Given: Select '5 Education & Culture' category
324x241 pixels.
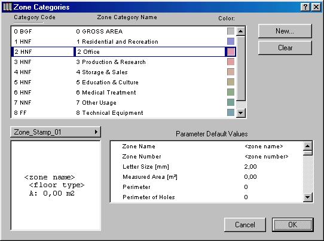Looking at the screenshot, I should click(x=123, y=82).
